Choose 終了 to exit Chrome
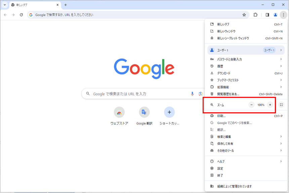Screen dimensions: 289x193 coord(246,175)
